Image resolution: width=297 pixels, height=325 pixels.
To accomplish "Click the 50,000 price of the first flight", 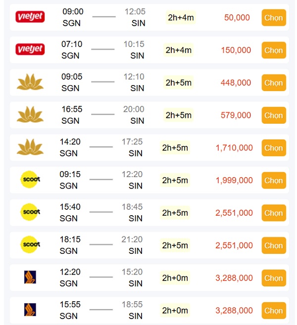I will click(237, 17).
